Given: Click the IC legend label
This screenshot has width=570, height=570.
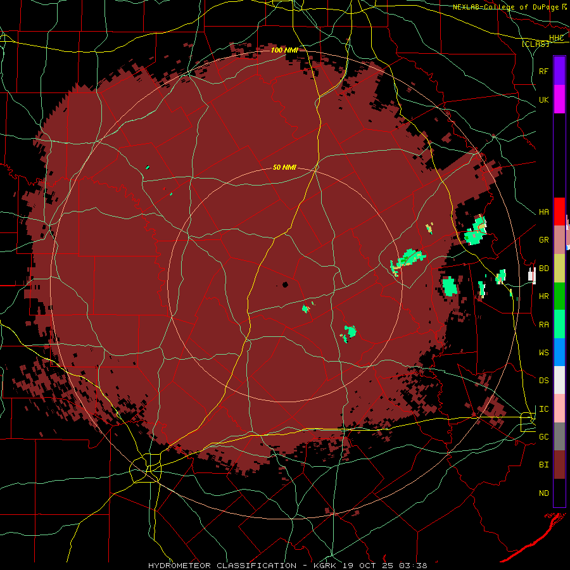Looking at the screenshot, I should click(543, 409).
